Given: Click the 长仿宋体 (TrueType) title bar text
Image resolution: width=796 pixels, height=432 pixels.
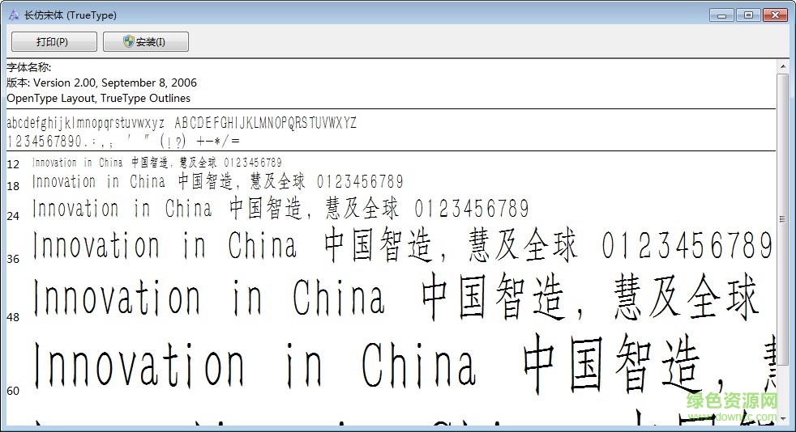Looking at the screenshot, I should [71, 15].
